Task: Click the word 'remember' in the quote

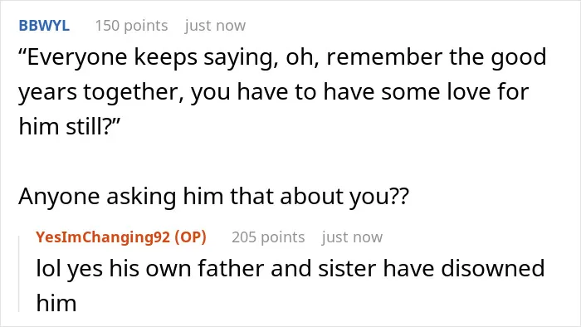Action: pos(383,57)
